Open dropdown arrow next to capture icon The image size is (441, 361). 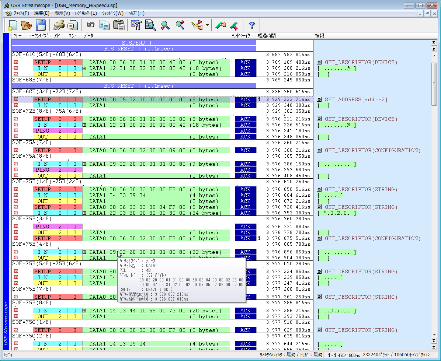[x=207, y=25]
